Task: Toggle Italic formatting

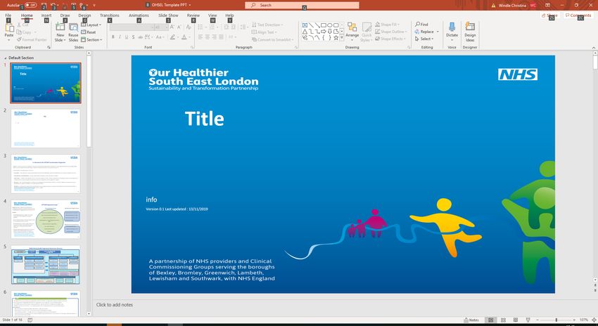Action: (120, 37)
